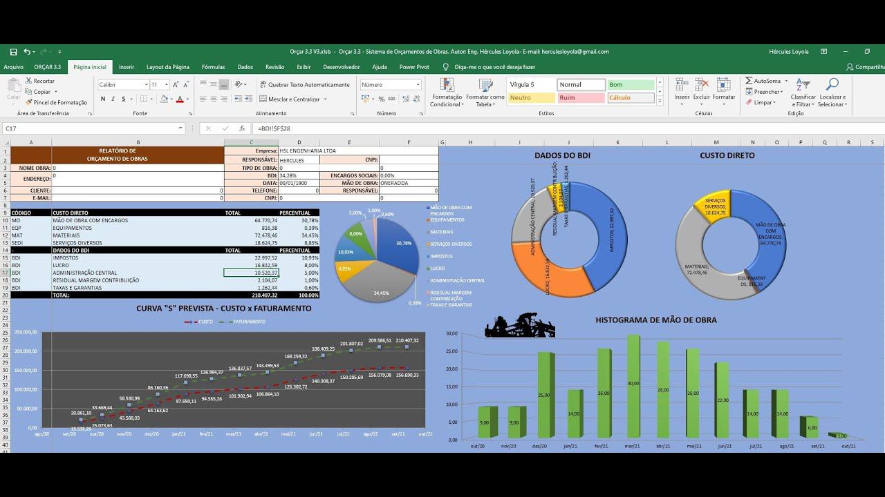This screenshot has width=885, height=497.
Task: Expand the Número format dropdown
Action: [x=418, y=85]
